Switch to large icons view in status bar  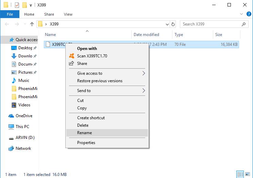tap(248, 174)
